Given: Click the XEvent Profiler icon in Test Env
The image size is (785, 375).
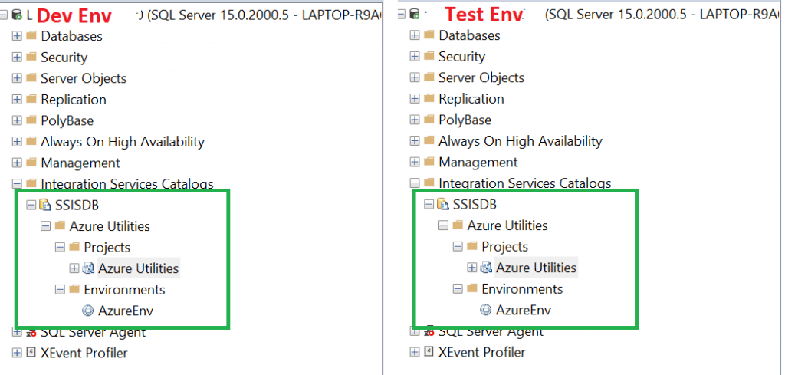Looking at the screenshot, I should 429,352.
